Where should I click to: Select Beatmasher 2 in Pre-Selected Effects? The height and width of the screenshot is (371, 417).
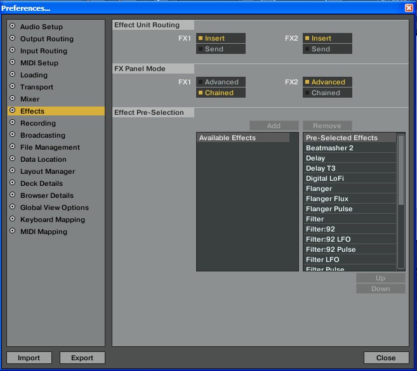[x=350, y=148]
